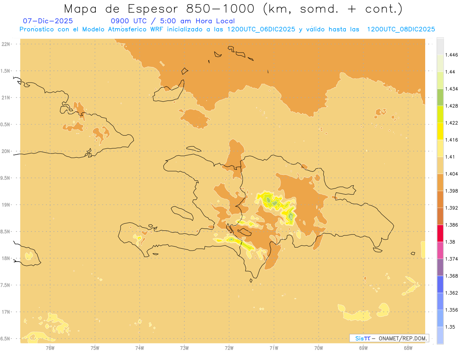
Task: Click the legend swatch between 1.404 and 1.41
Action: [440, 165]
